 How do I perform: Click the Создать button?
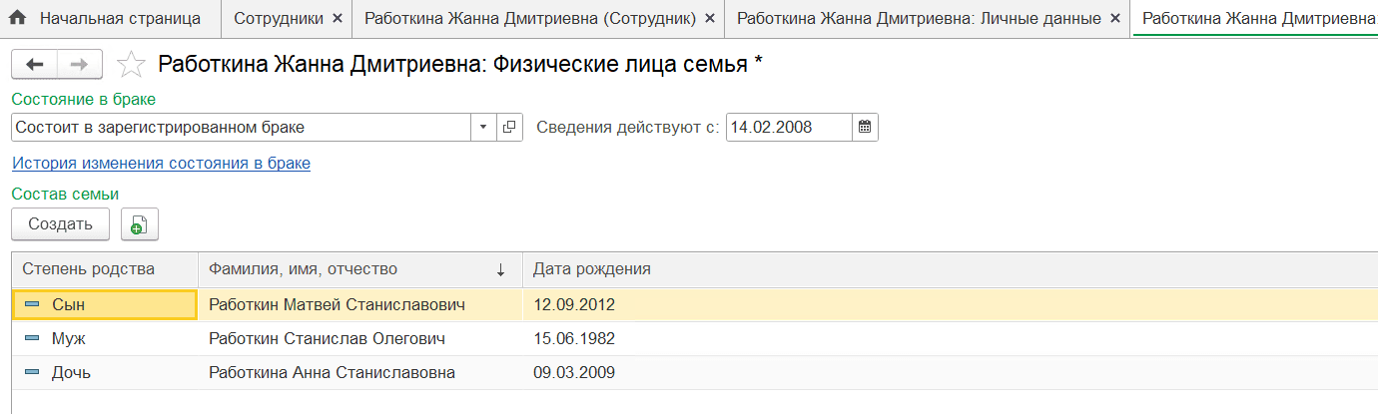[60, 224]
